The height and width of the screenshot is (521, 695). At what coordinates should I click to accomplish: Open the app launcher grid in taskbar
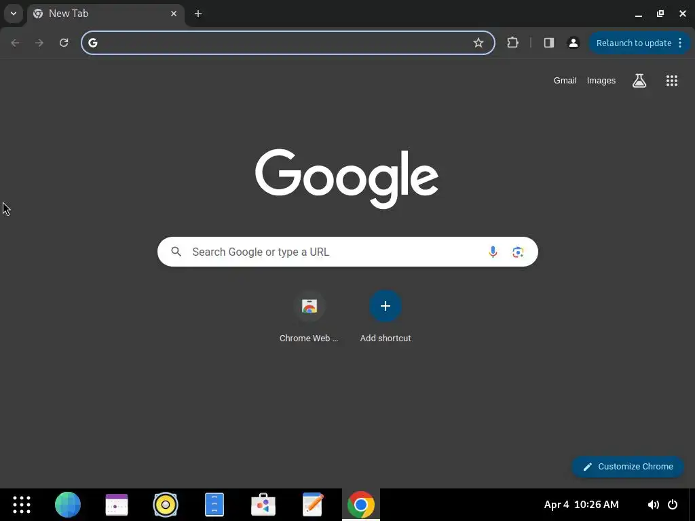pyautogui.click(x=21, y=505)
